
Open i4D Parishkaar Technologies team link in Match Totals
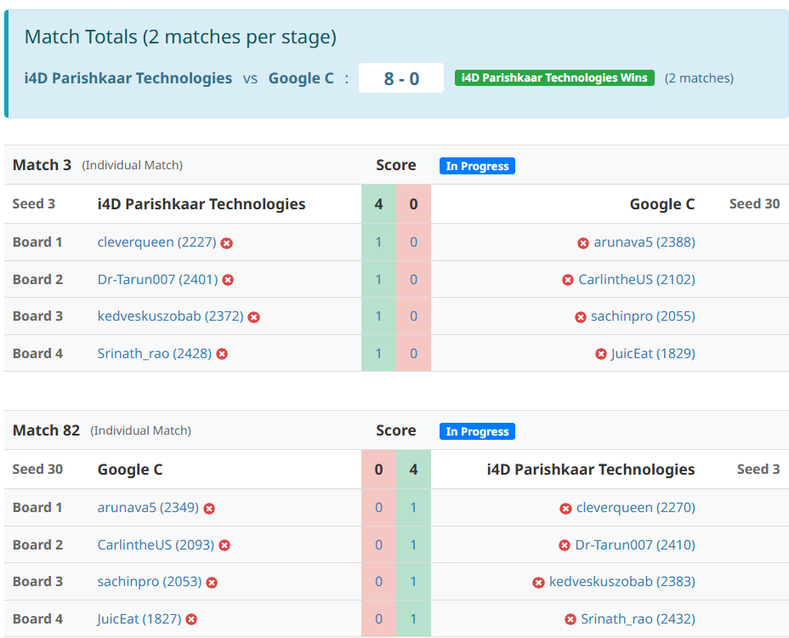tap(128, 78)
